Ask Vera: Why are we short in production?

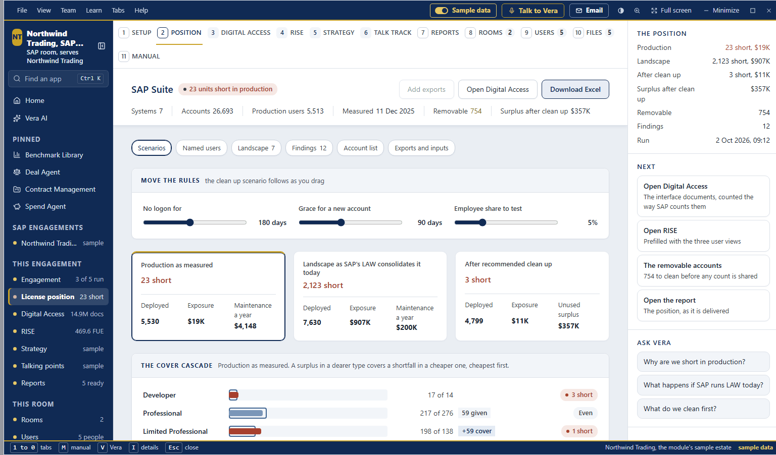(x=703, y=362)
